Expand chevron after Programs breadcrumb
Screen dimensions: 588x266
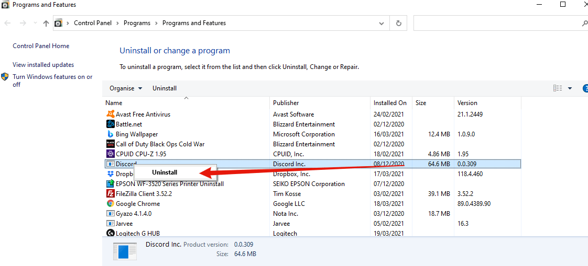[156, 23]
